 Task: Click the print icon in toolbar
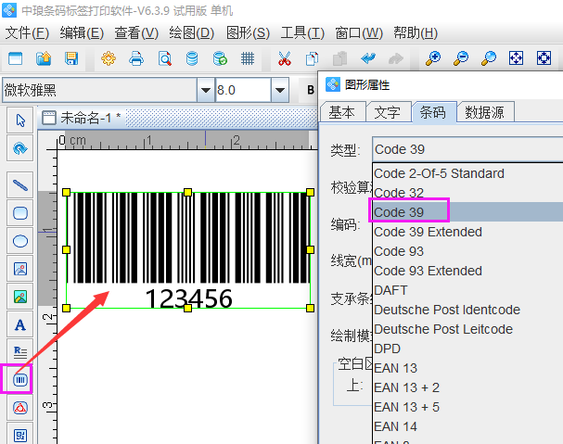pyautogui.click(x=136, y=58)
